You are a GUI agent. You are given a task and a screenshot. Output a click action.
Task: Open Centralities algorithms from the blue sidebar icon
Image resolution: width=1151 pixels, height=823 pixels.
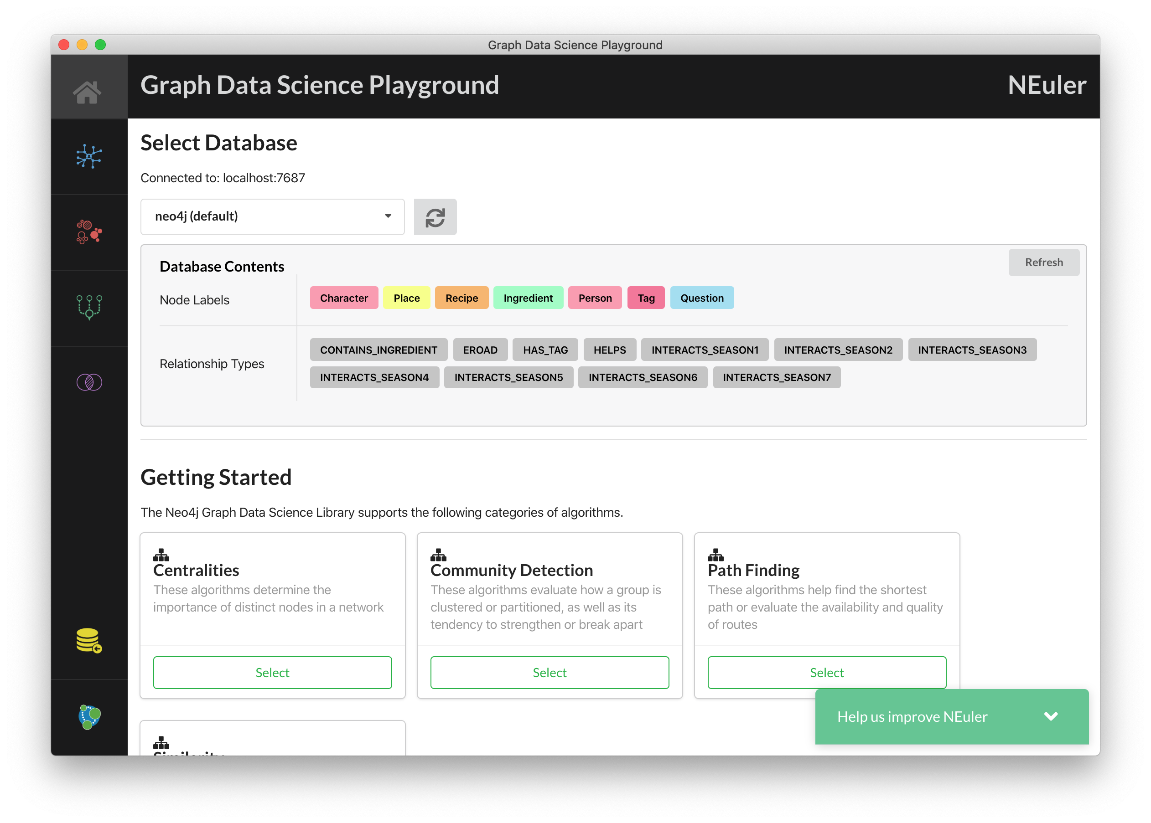point(89,156)
